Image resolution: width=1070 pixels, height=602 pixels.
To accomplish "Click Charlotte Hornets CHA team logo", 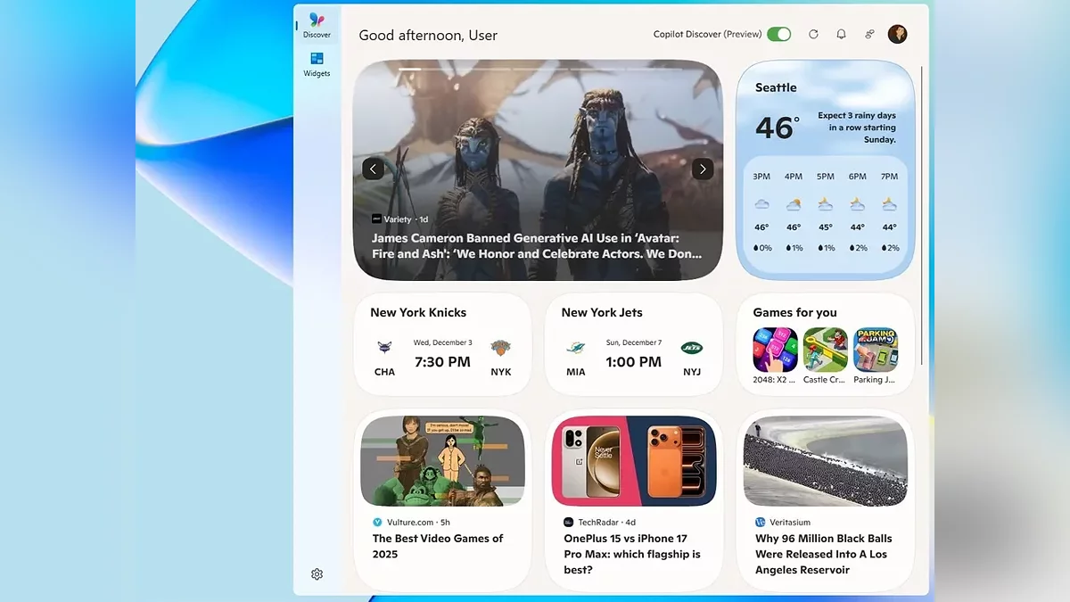I will coord(384,348).
